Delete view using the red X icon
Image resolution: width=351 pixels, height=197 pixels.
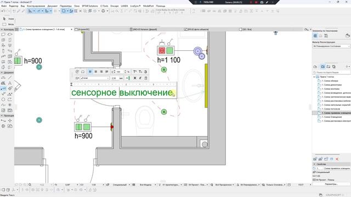click(337, 159)
